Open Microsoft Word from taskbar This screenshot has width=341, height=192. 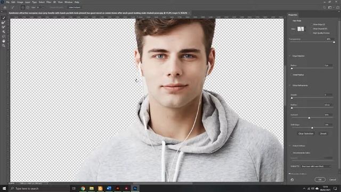tap(109, 188)
